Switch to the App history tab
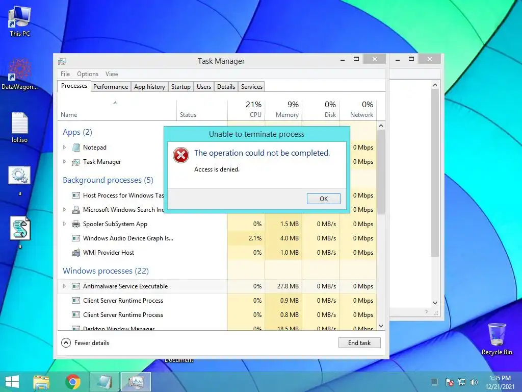 [149, 87]
